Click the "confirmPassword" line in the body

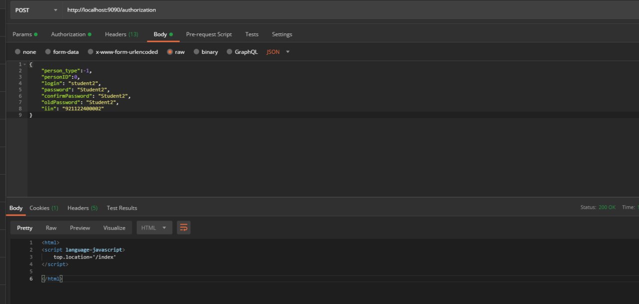[86, 96]
